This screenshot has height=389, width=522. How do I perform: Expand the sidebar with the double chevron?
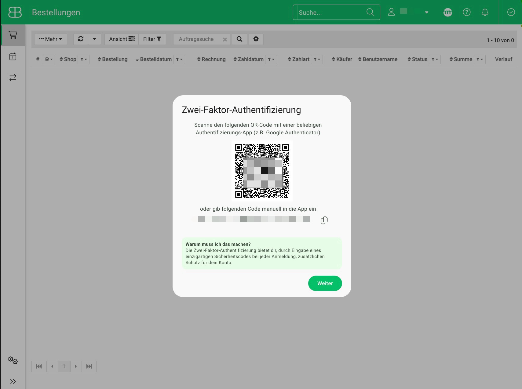13,382
